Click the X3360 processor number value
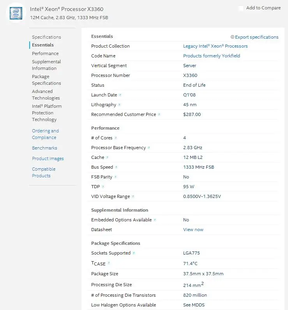The width and height of the screenshot is (288, 310). coord(190,75)
